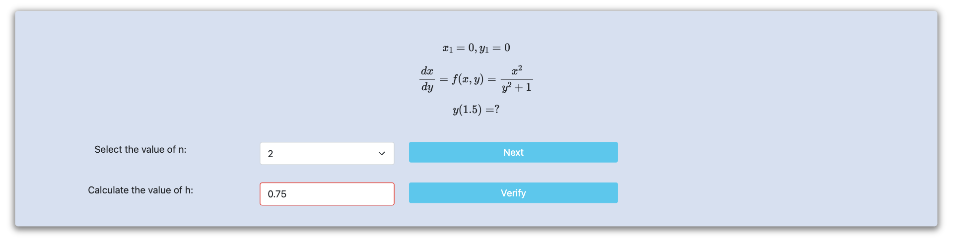Screen dimensions: 955x244
Task: Click the y(1.5) =? question text
Action: click(476, 110)
